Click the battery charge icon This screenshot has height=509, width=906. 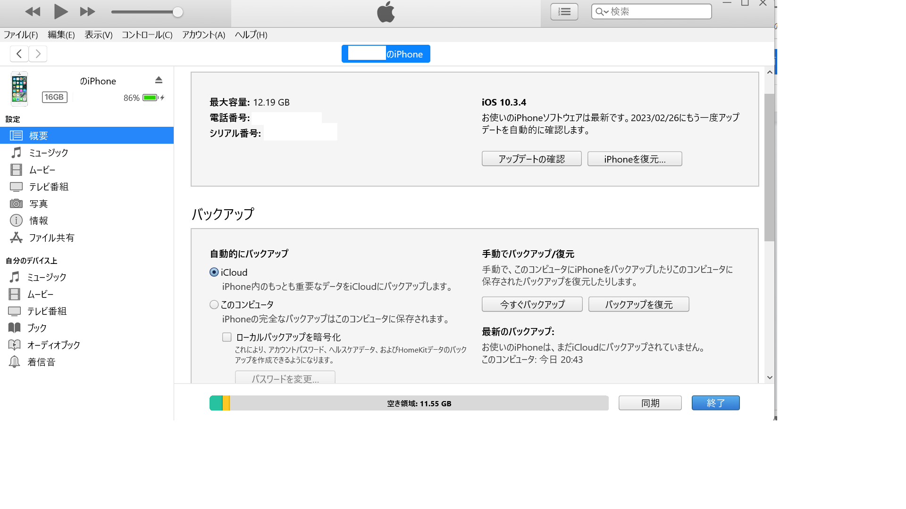click(x=153, y=98)
